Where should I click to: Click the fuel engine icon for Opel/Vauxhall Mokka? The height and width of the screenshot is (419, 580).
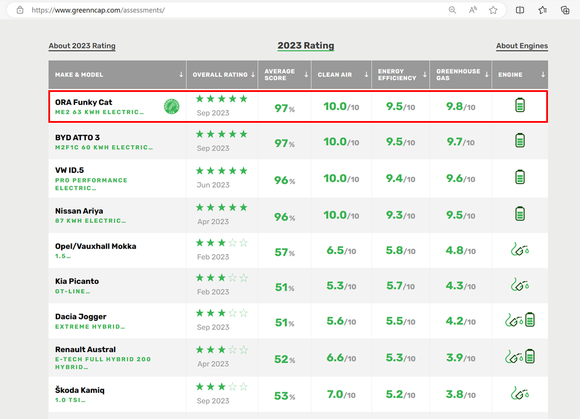pyautogui.click(x=519, y=249)
